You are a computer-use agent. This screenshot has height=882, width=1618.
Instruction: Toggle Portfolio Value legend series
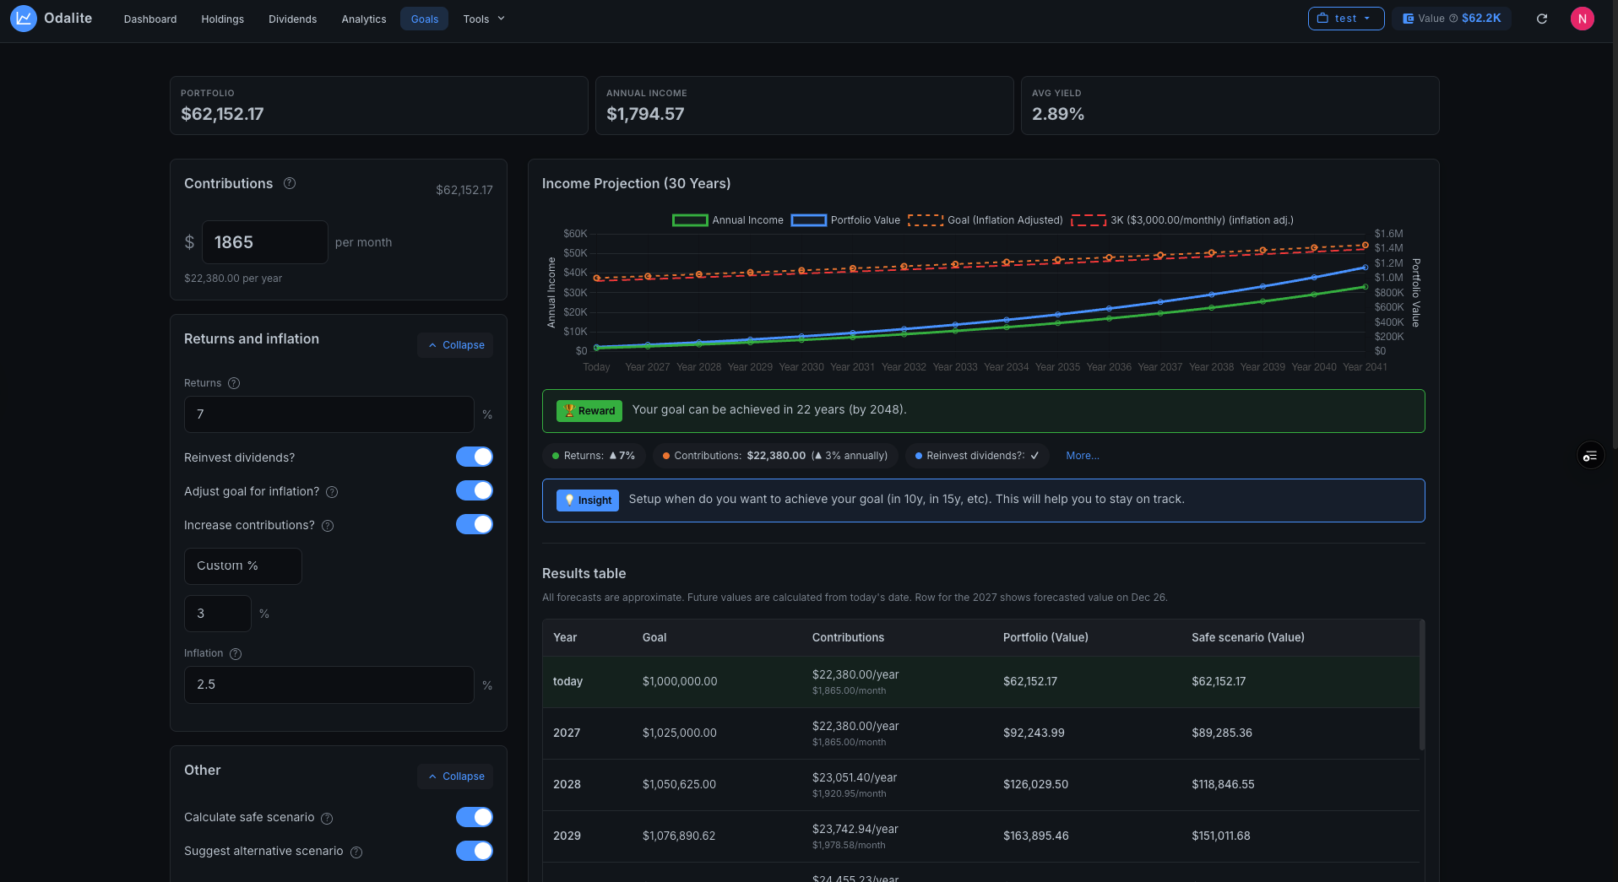coord(845,220)
